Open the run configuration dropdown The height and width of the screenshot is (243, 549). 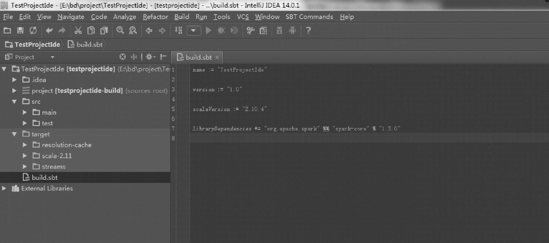(194, 31)
